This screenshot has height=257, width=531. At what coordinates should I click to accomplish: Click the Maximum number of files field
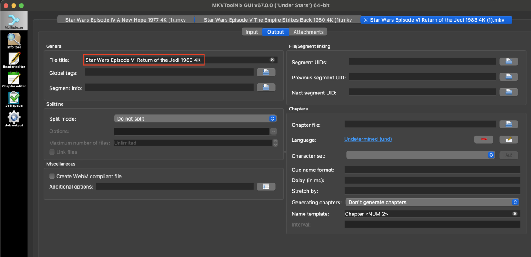tap(192, 143)
